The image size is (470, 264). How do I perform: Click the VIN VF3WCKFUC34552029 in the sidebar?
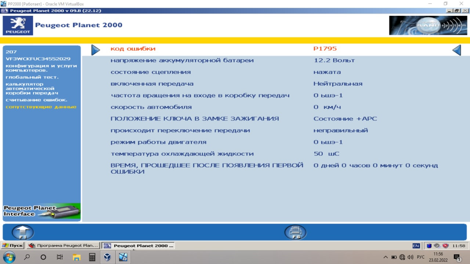tap(38, 59)
